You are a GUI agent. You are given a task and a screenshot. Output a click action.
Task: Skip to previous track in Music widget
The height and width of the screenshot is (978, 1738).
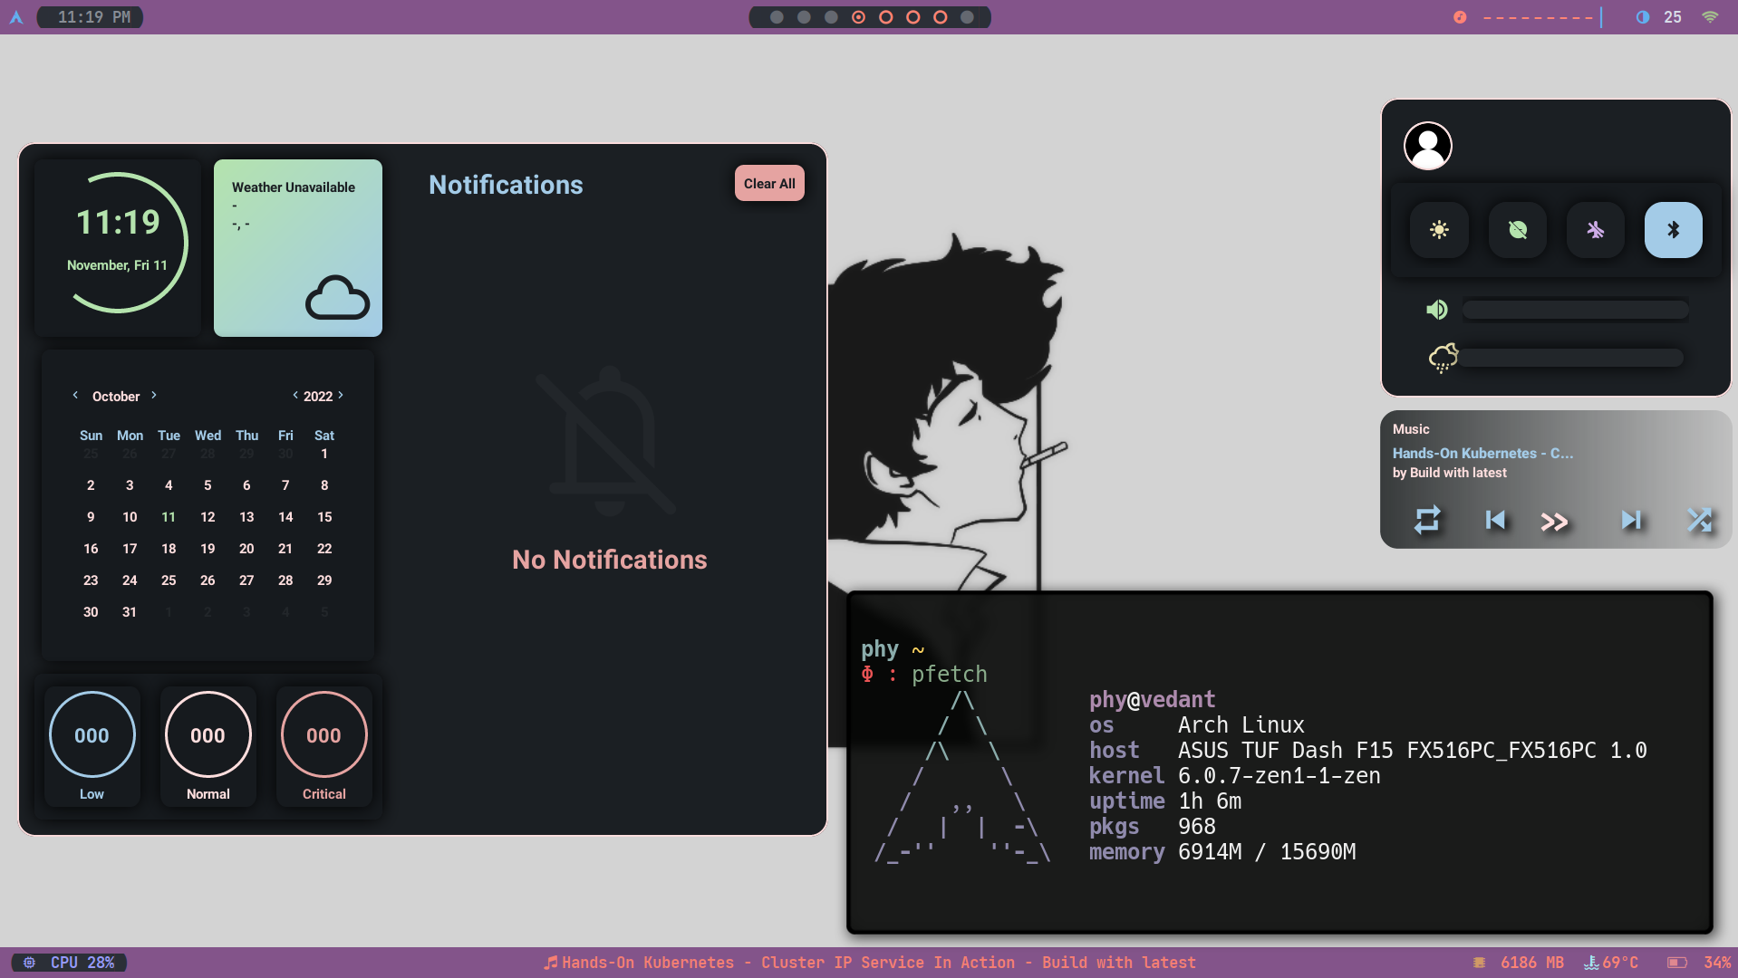[x=1495, y=520]
